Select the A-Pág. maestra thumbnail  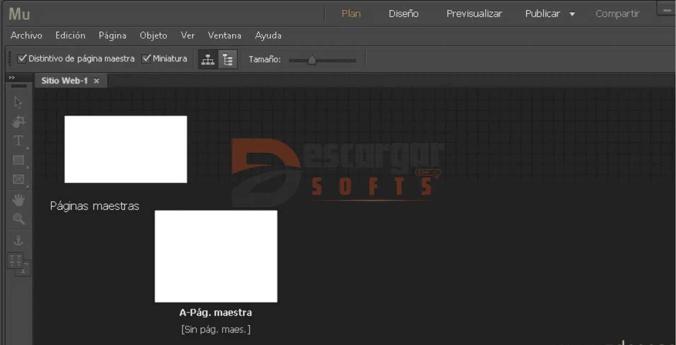(216, 256)
